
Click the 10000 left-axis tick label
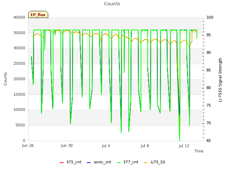pos(19,109)
